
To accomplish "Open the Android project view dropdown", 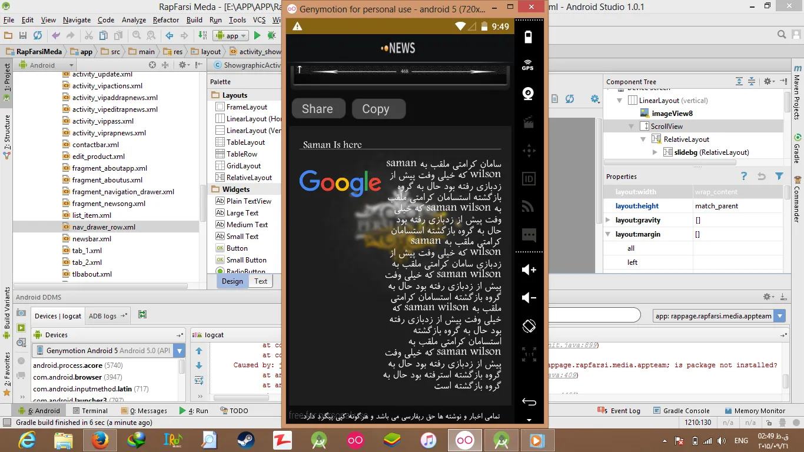I will tap(46, 65).
